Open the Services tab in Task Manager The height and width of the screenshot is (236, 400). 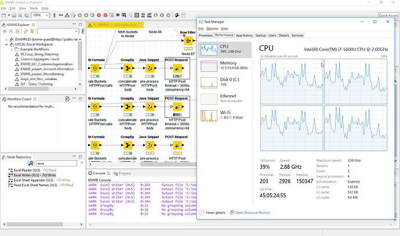[x=297, y=35]
